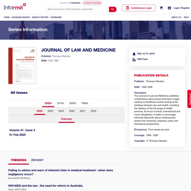
Task: Click the search phrases input field
Action: pos(77,9)
